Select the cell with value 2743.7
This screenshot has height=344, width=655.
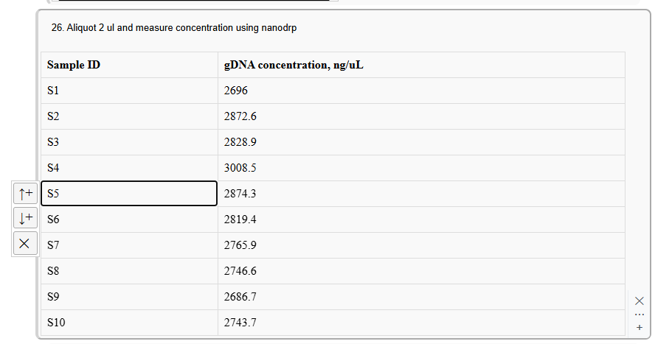pos(420,323)
